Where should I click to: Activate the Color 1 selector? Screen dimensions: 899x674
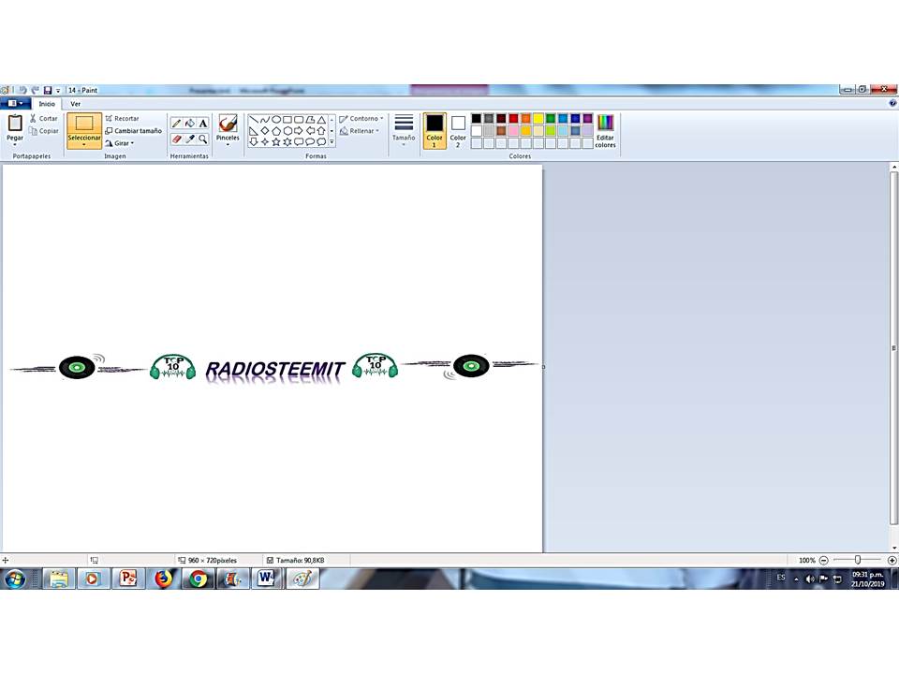pos(434,131)
